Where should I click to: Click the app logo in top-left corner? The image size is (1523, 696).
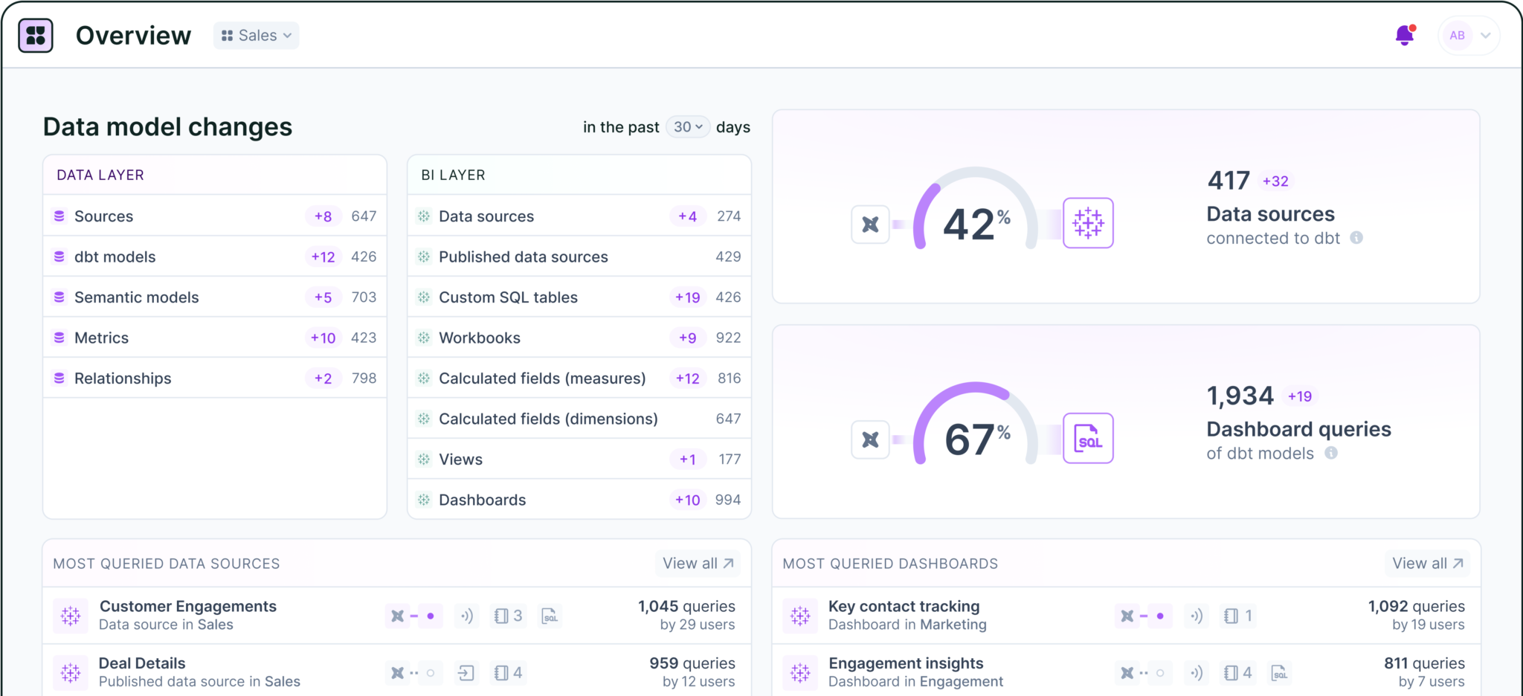[36, 36]
